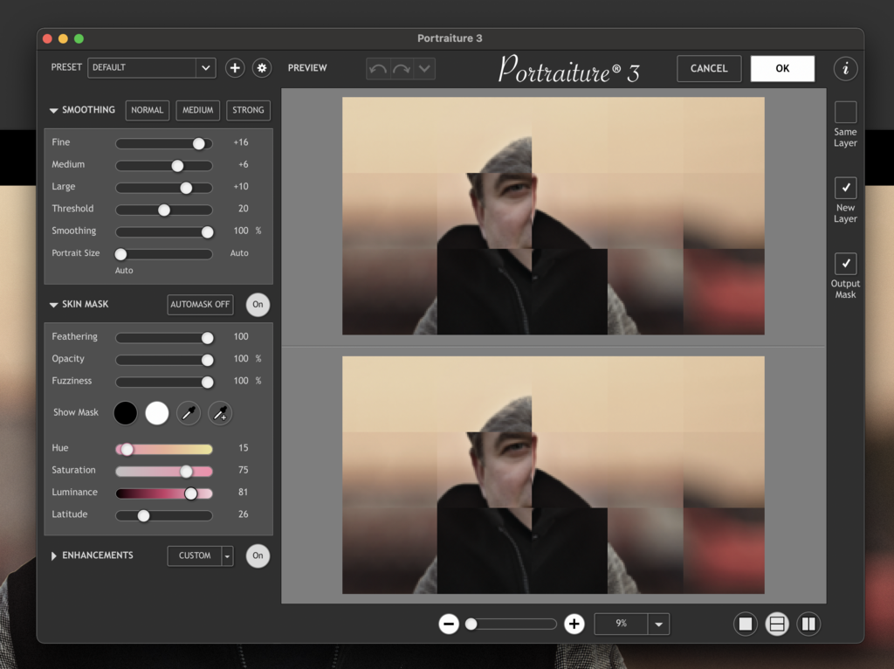Click the Saturation slider handle
Screen dimensions: 894x669
186,472
